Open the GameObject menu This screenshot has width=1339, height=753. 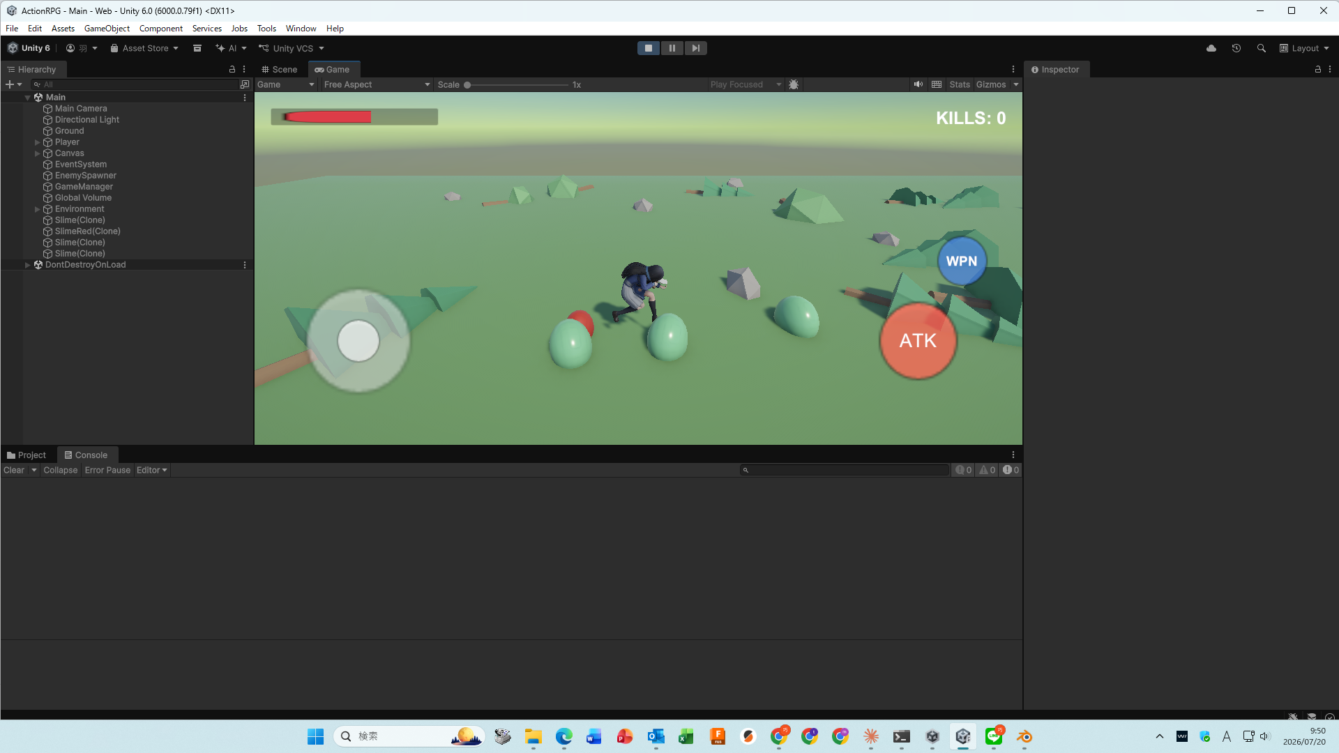(107, 29)
